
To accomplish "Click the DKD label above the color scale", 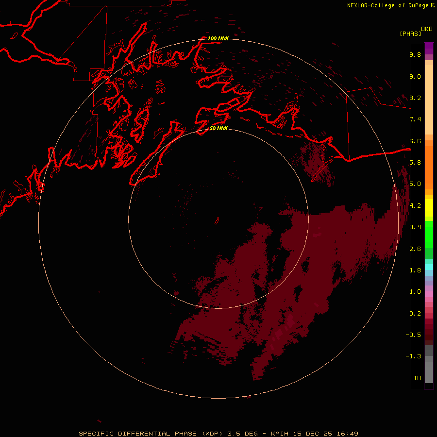I will click(426, 29).
